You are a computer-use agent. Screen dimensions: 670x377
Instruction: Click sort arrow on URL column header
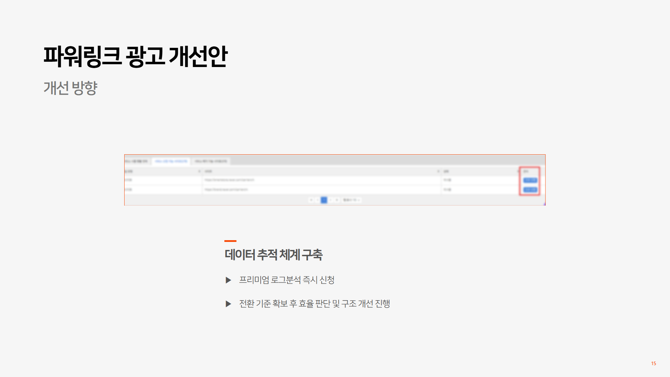(x=438, y=171)
